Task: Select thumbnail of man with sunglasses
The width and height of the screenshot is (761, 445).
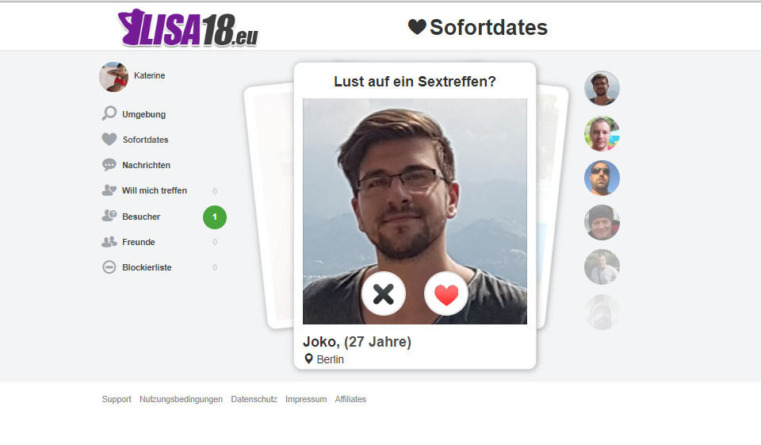Action: pyautogui.click(x=602, y=178)
